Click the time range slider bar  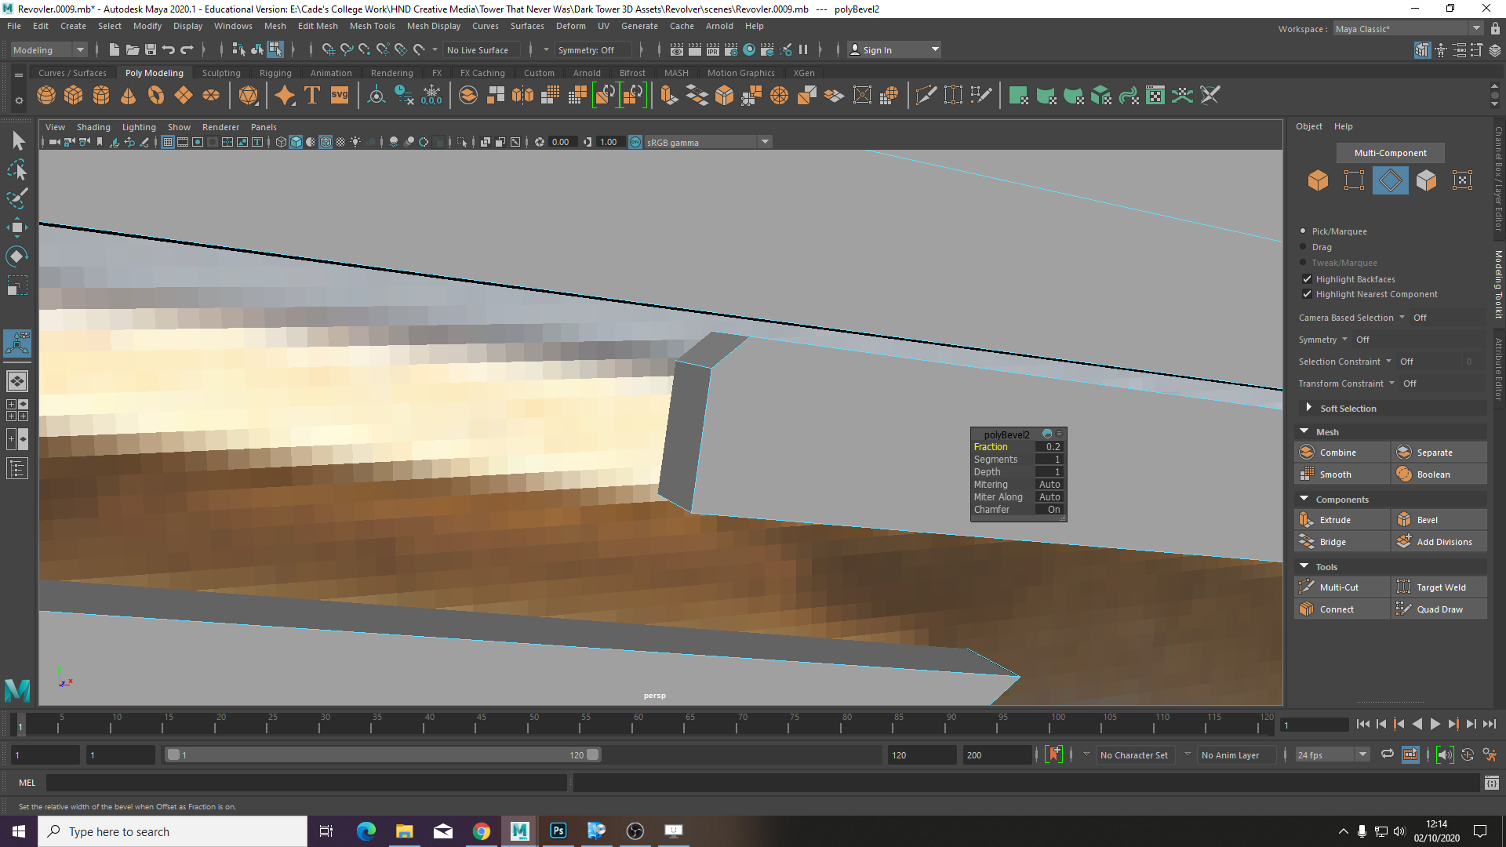coord(383,754)
